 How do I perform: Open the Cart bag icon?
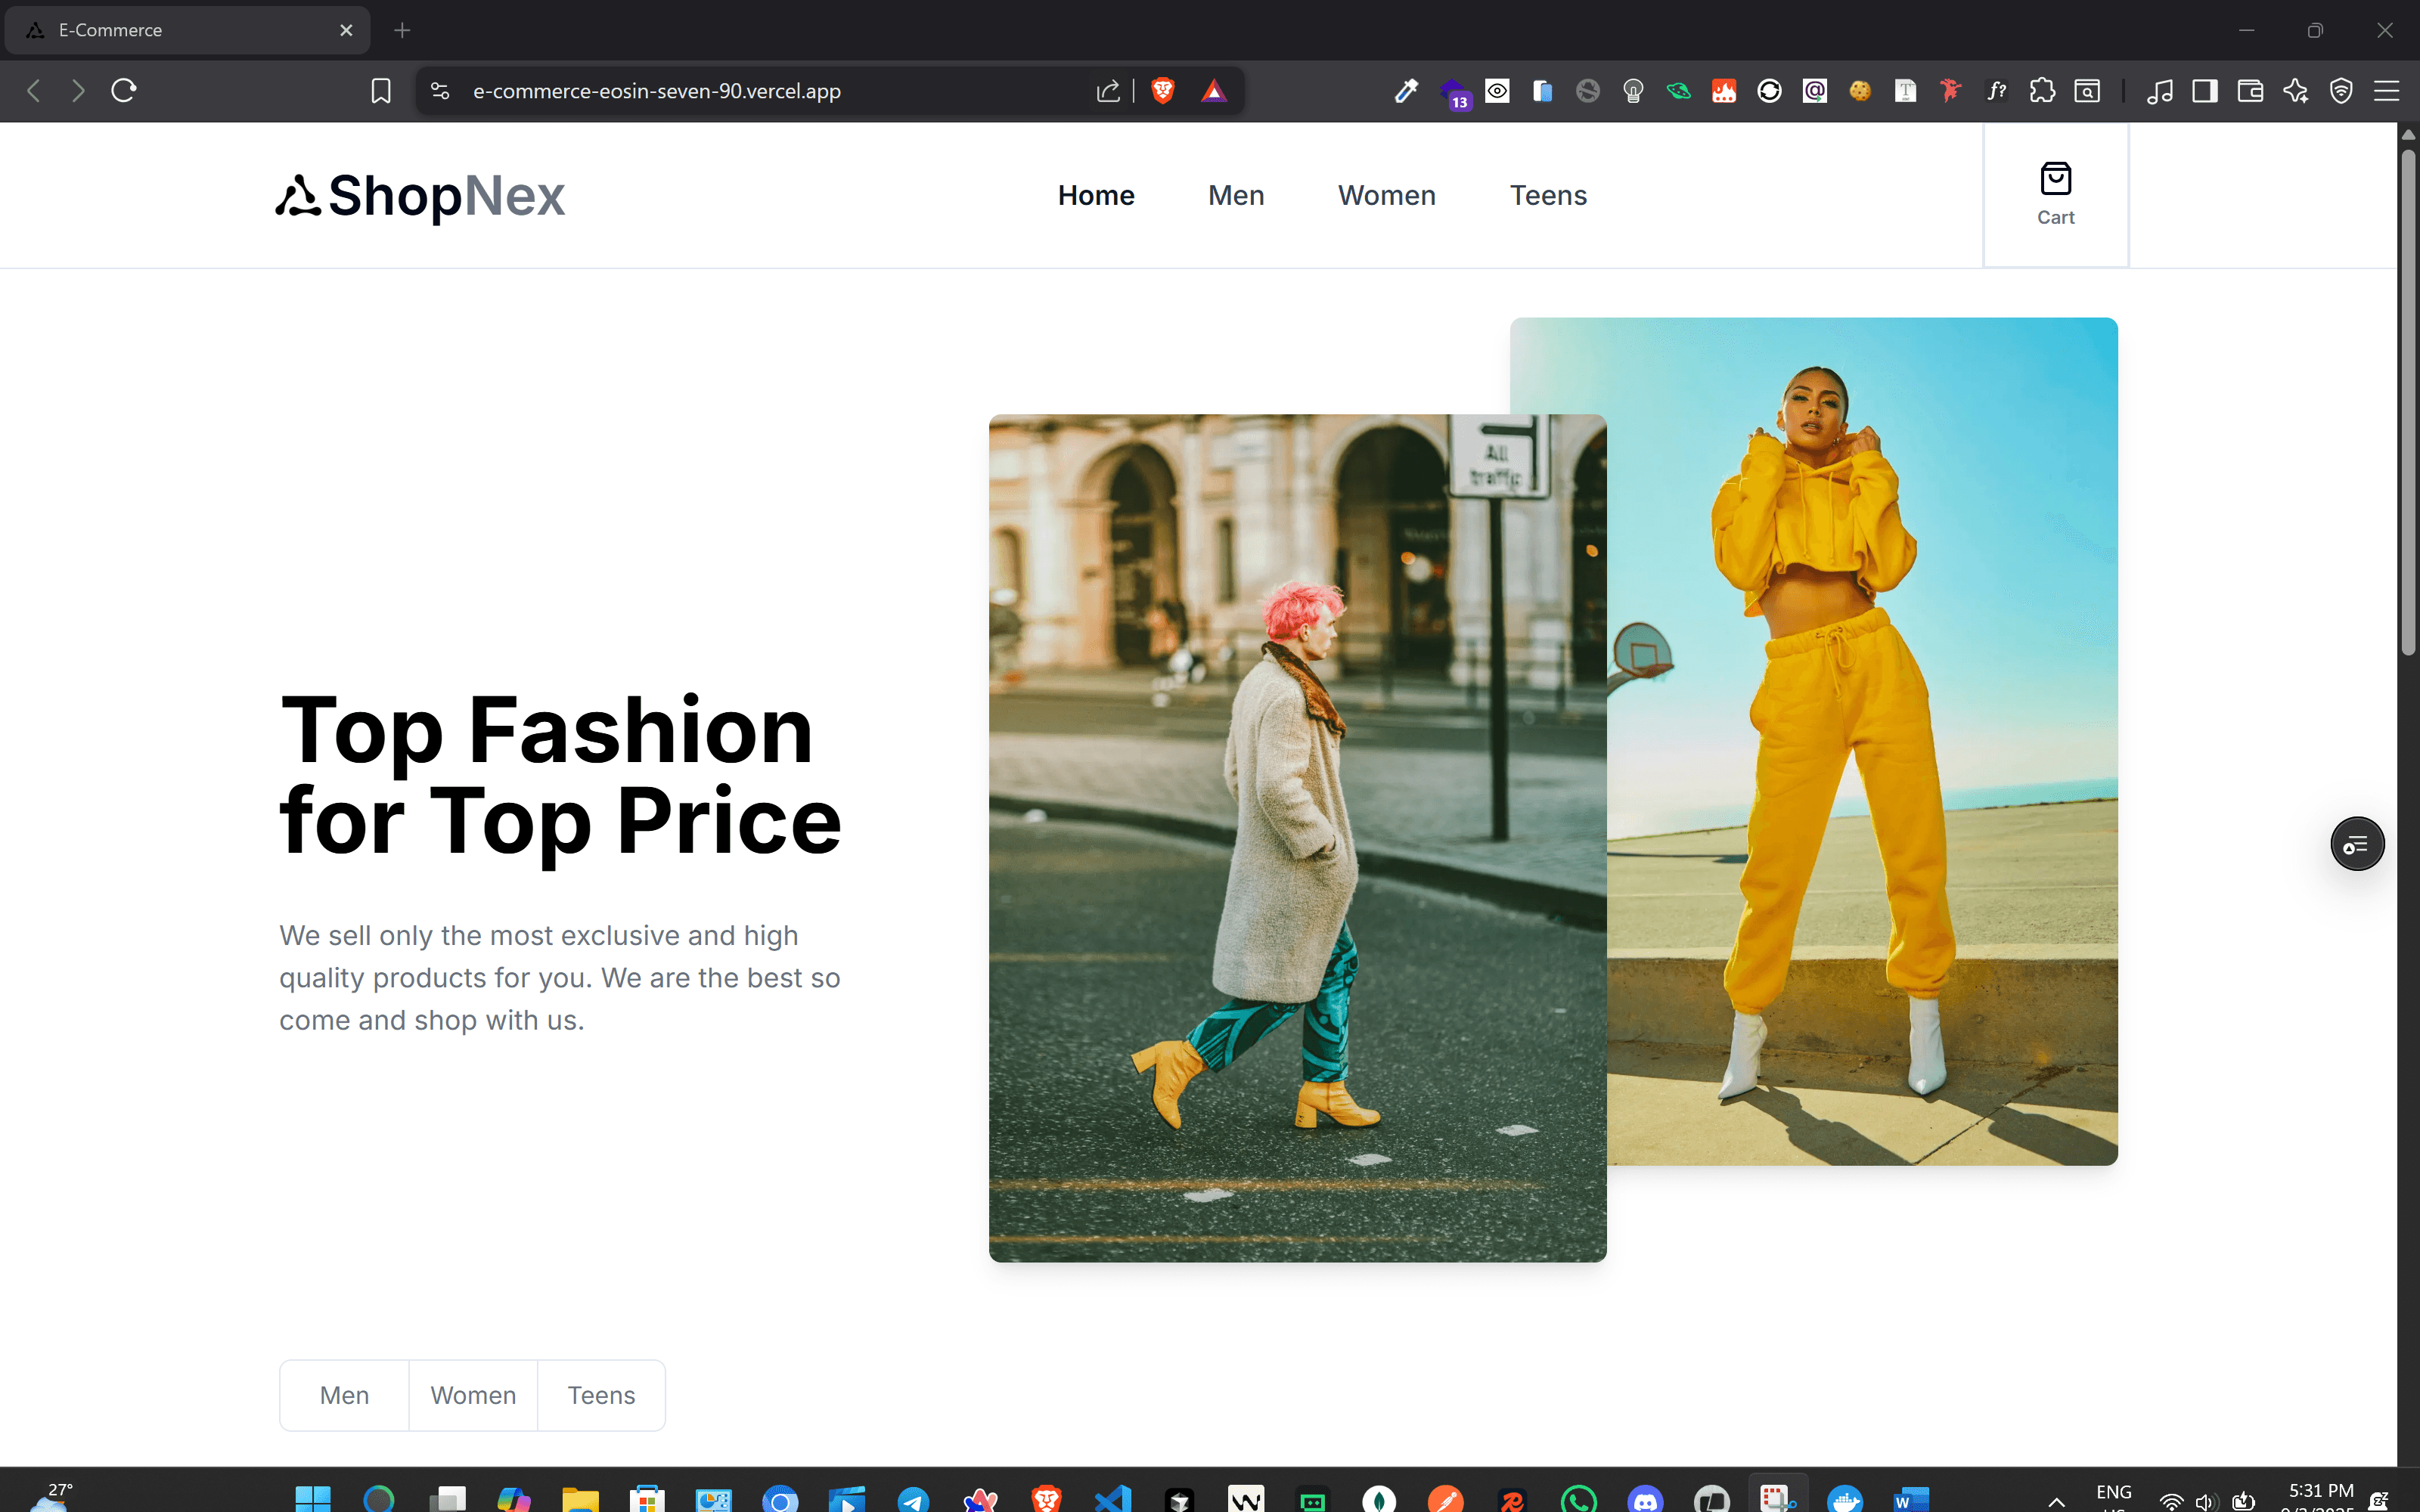pos(2055,180)
